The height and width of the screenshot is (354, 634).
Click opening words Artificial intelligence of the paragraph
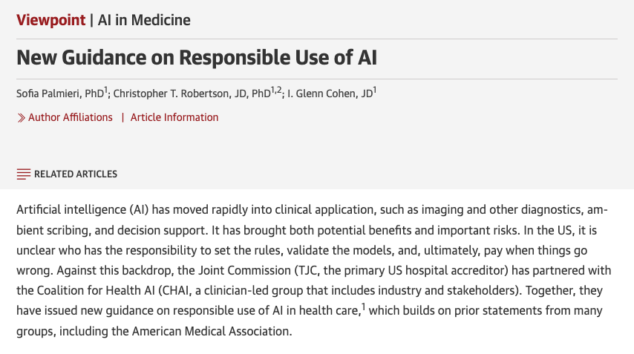coord(71,210)
